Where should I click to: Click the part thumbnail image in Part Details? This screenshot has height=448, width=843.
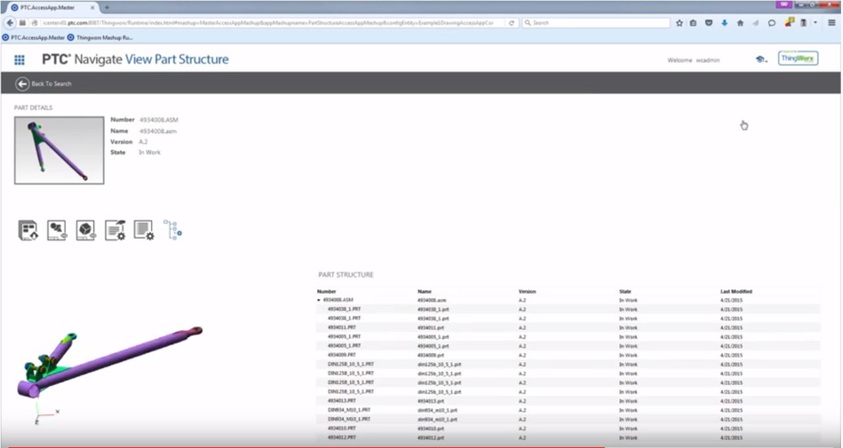point(59,150)
